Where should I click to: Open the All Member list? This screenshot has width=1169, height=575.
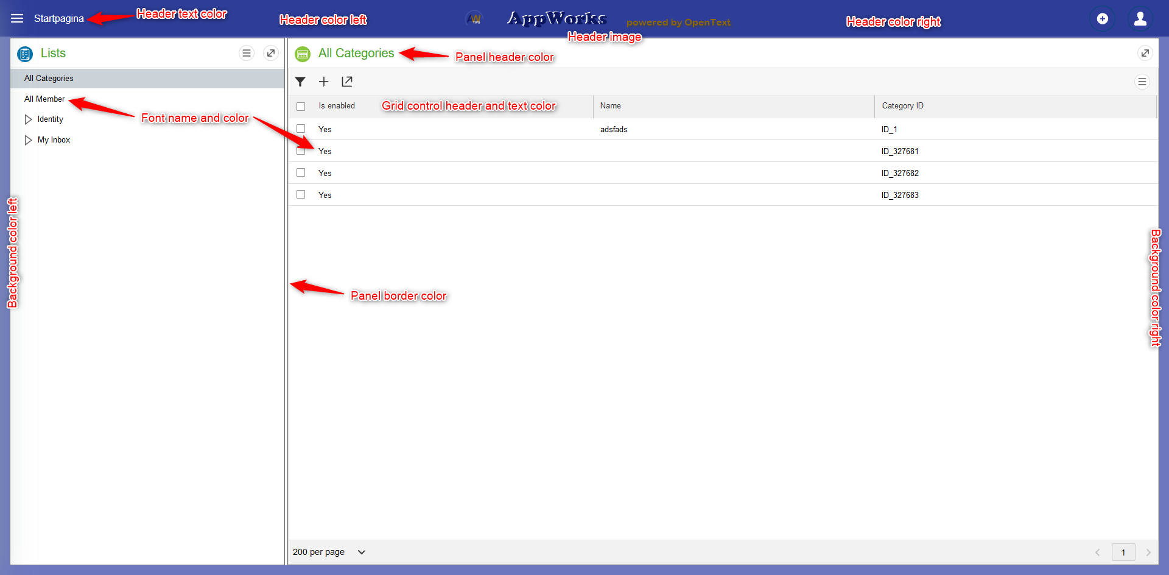coord(44,99)
